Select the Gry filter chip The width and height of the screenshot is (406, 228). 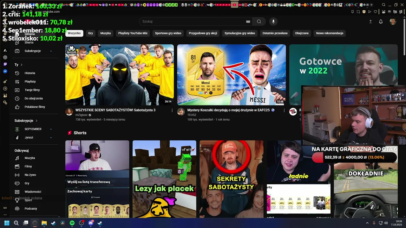[x=91, y=33]
